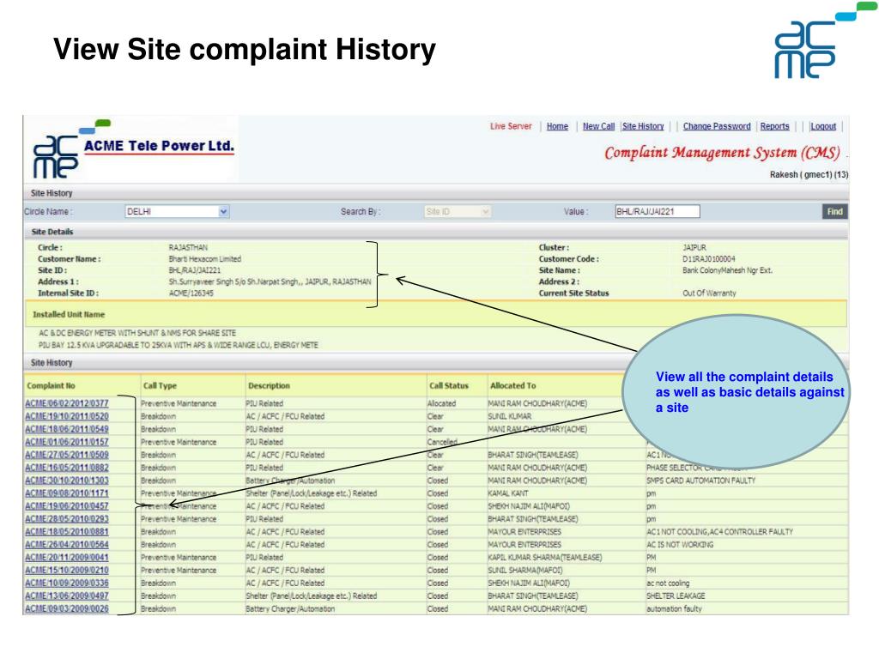Image resolution: width=879 pixels, height=659 pixels.
Task: Click 'AC1 NOT COOLING,AC4 CONTROLLER FAULTY' remark
Action: (720, 532)
